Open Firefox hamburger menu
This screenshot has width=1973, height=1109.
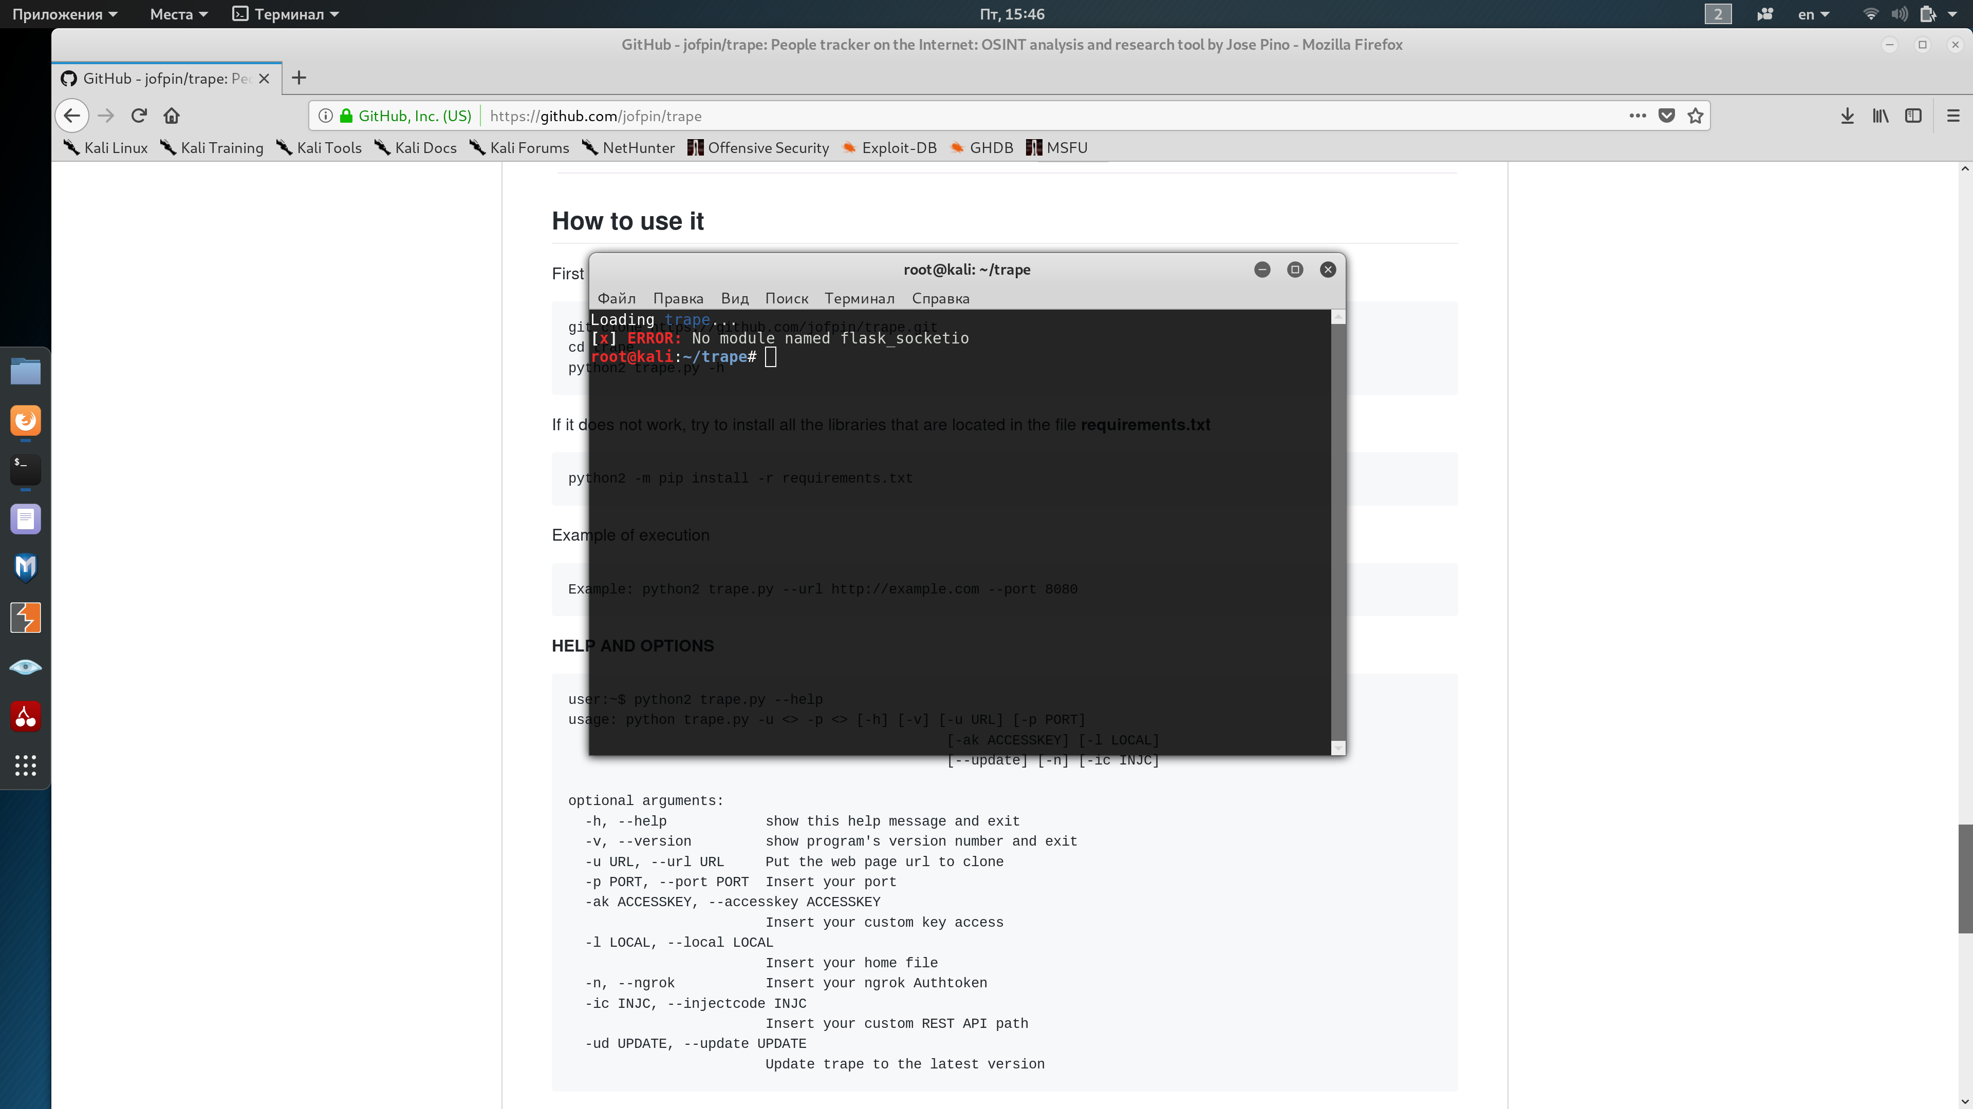[1952, 116]
